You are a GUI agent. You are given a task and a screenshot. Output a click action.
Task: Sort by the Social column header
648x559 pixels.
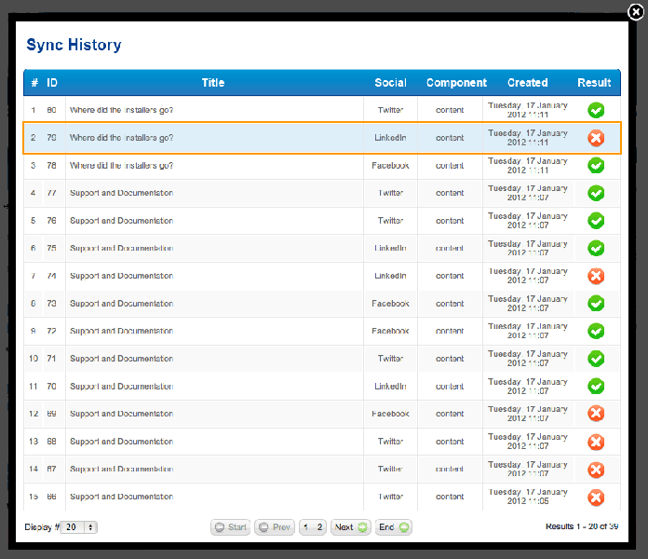tap(390, 83)
